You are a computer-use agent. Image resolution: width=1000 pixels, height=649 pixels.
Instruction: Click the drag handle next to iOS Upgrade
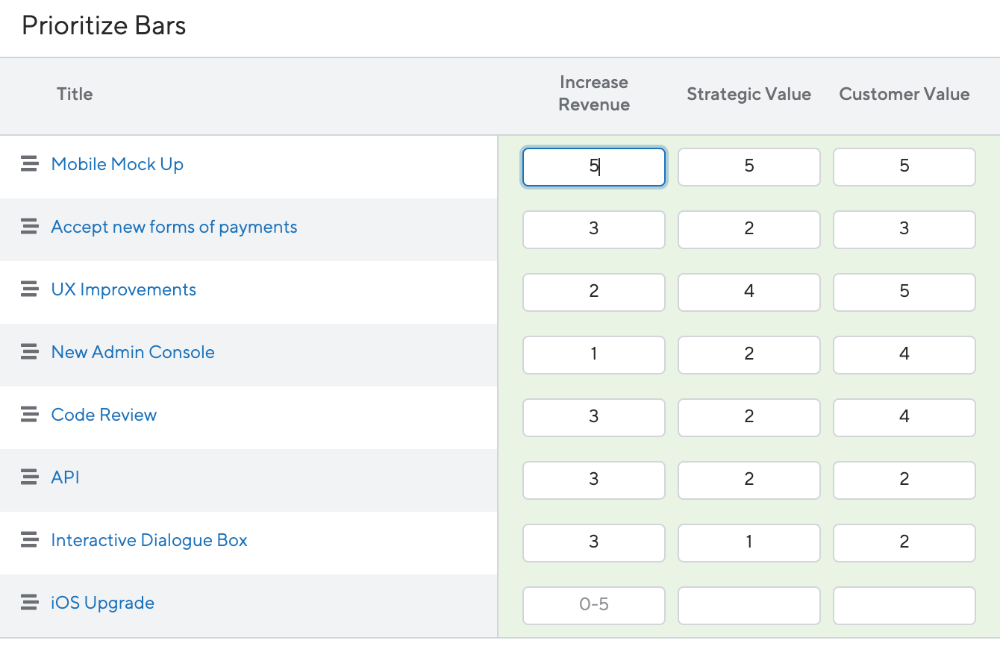(29, 602)
